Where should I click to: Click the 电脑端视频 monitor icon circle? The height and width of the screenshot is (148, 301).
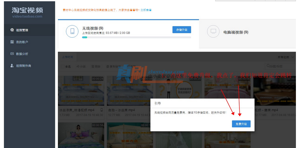tap(213, 31)
